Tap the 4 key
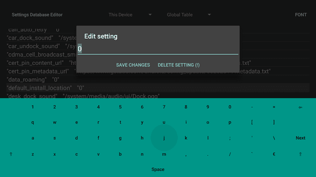Screen dimensions: 316x177 click(x=98, y=107)
